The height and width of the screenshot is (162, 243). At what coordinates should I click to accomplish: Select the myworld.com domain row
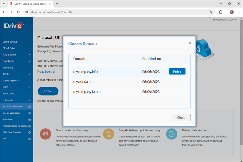coord(129,82)
